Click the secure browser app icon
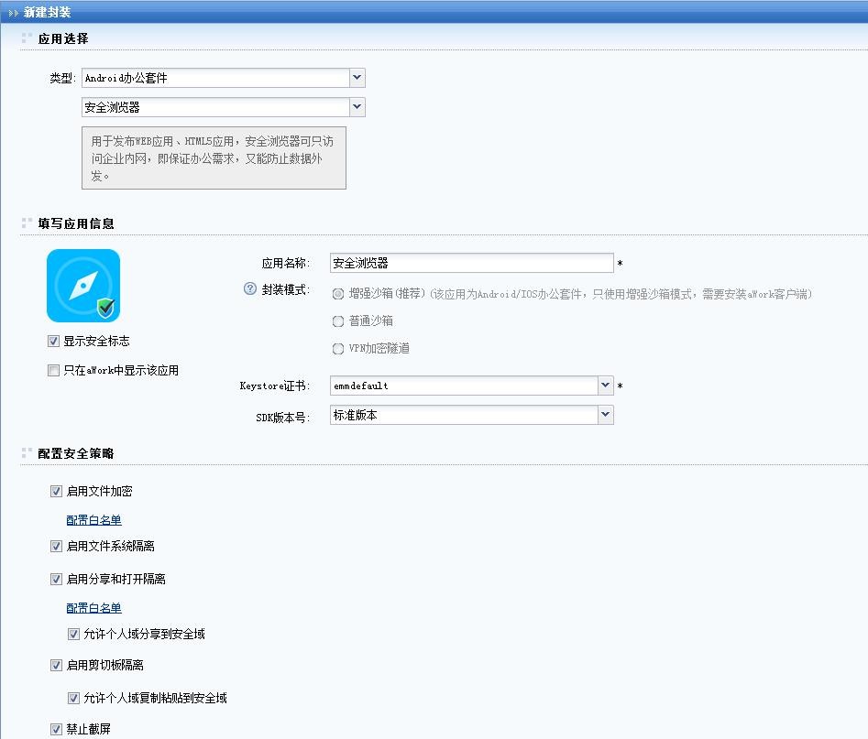The height and width of the screenshot is (739, 868). click(x=83, y=286)
